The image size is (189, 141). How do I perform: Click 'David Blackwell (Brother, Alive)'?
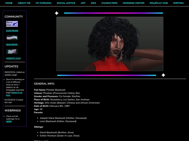[57, 133]
